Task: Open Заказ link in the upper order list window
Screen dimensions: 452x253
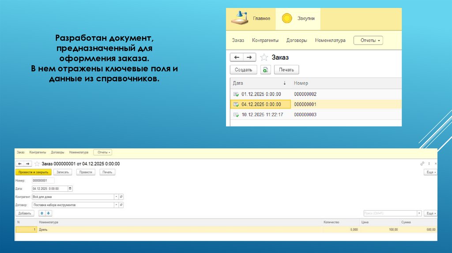Action: pos(238,40)
